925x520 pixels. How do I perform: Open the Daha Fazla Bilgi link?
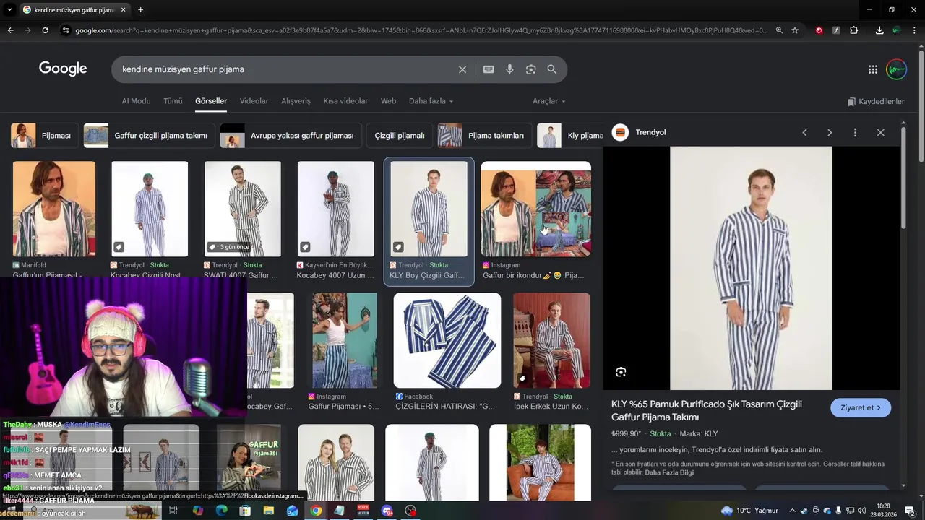[x=669, y=472]
